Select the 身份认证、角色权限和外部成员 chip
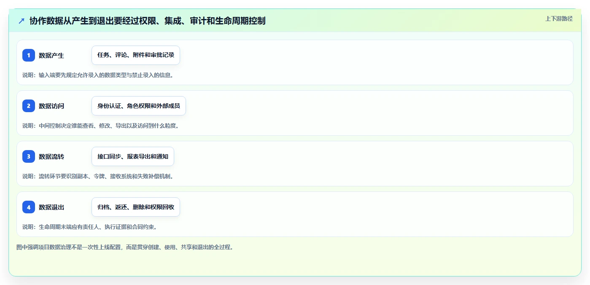 pyautogui.click(x=139, y=106)
